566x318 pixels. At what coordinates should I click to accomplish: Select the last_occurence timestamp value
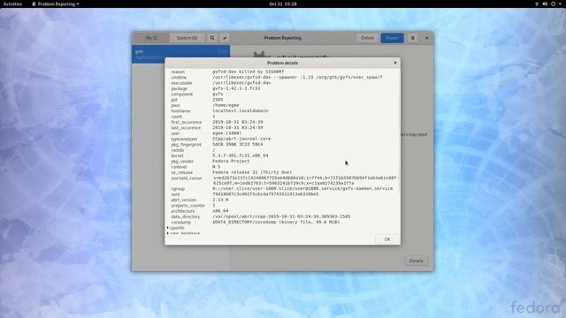pos(238,127)
